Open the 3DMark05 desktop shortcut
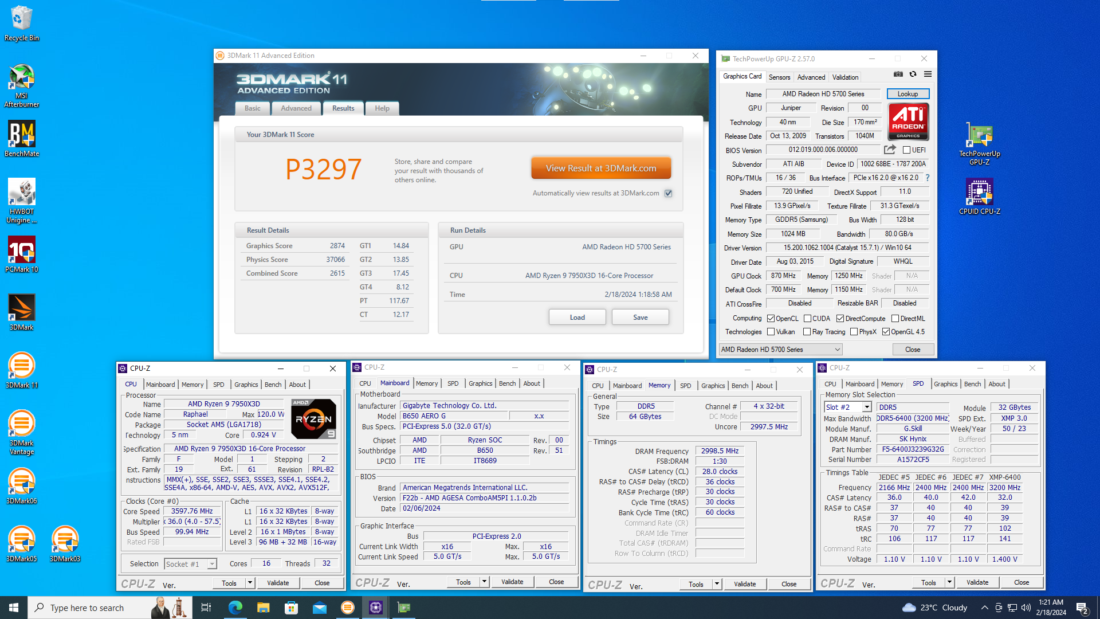This screenshot has height=619, width=1100. click(22, 544)
